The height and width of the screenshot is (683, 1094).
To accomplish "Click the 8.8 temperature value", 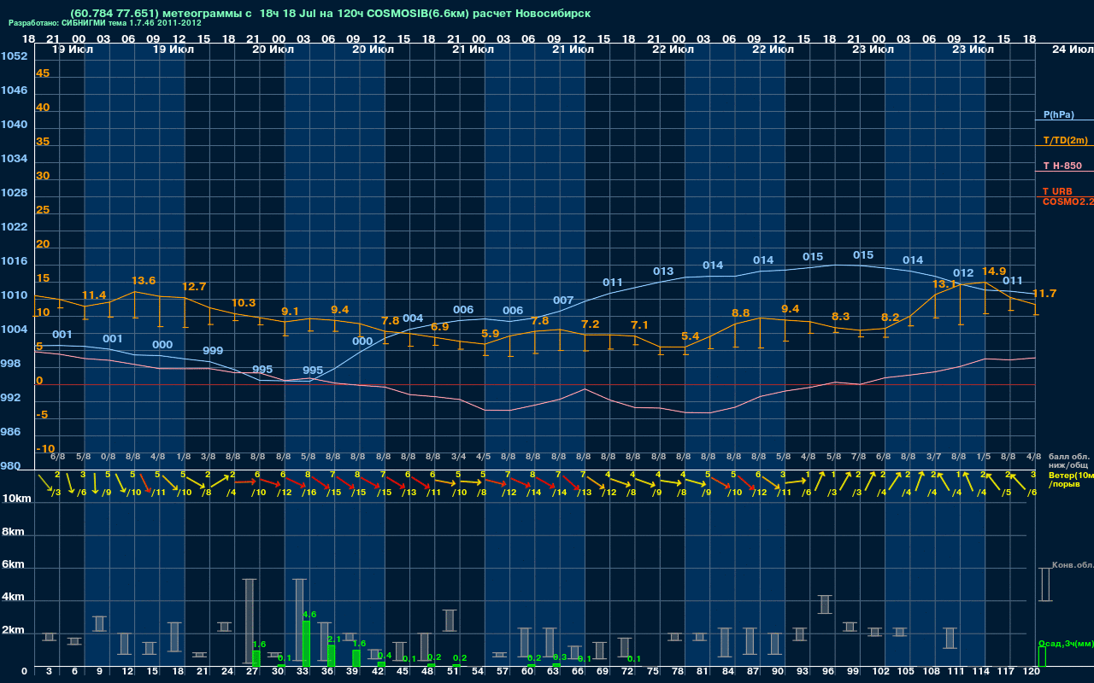I will (740, 313).
